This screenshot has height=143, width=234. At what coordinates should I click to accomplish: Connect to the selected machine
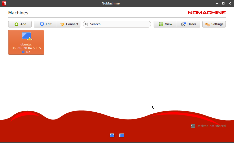click(69, 24)
